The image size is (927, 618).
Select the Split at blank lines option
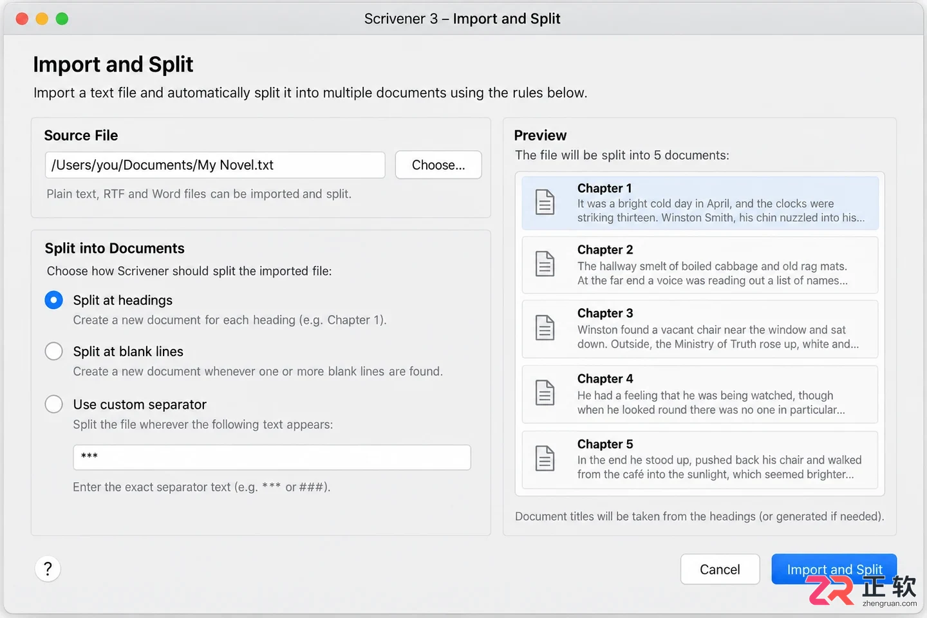[54, 351]
